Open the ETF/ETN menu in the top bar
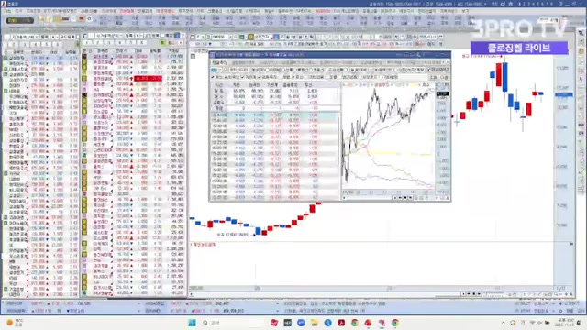The height and width of the screenshot is (330, 587). [61, 11]
